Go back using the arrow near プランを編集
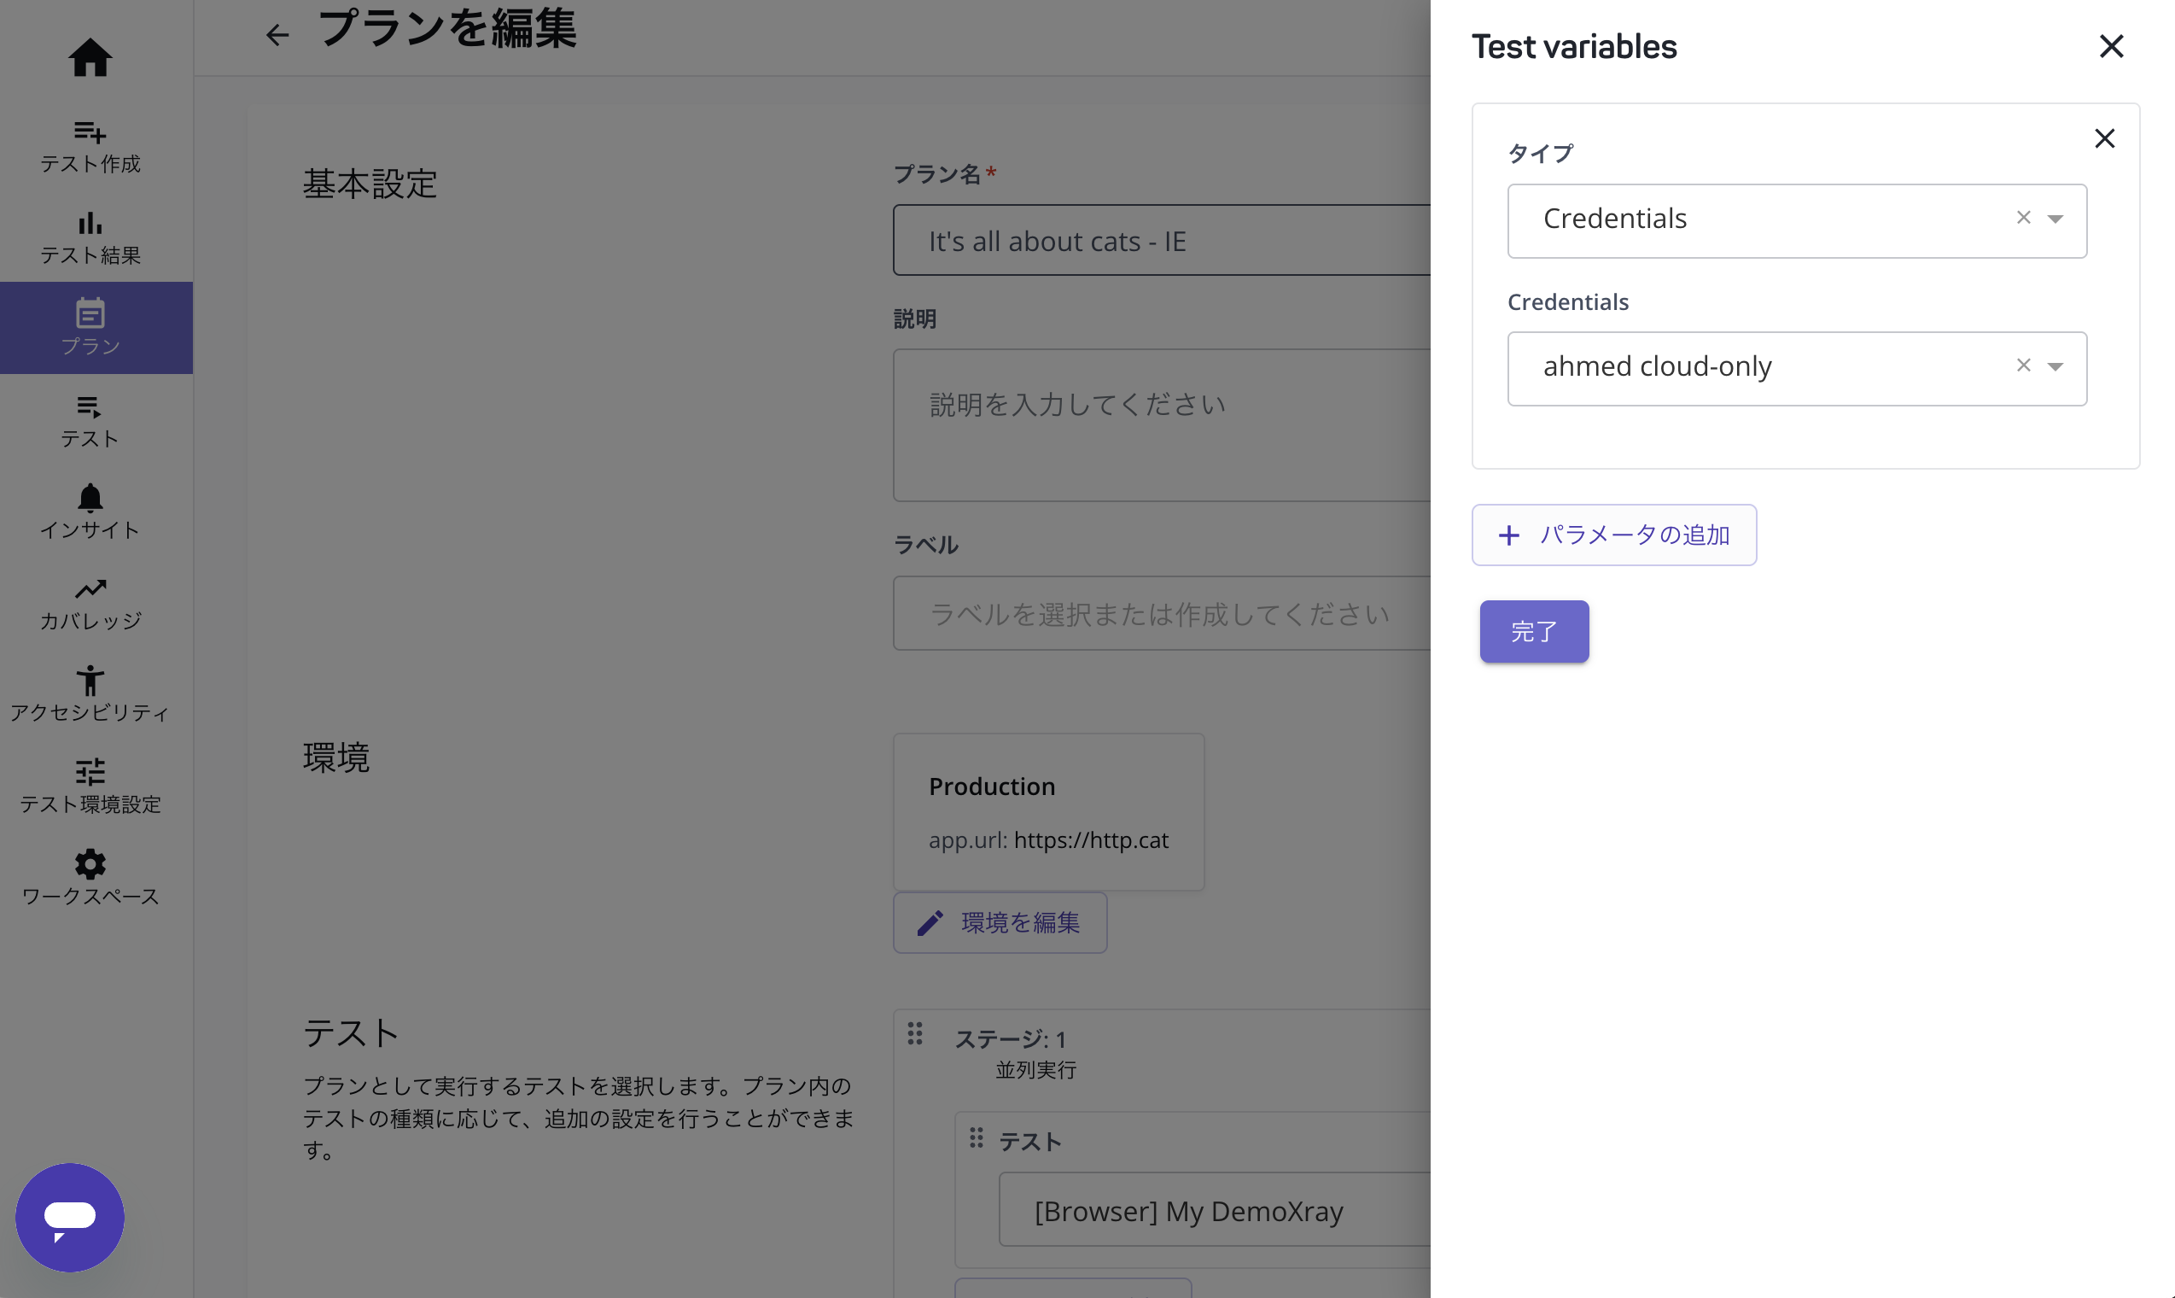Screen dimensions: 2175x1298 [277, 35]
